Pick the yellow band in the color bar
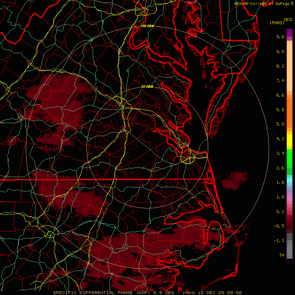Viewport: 295px width, 295px height. pyautogui.click(x=289, y=140)
